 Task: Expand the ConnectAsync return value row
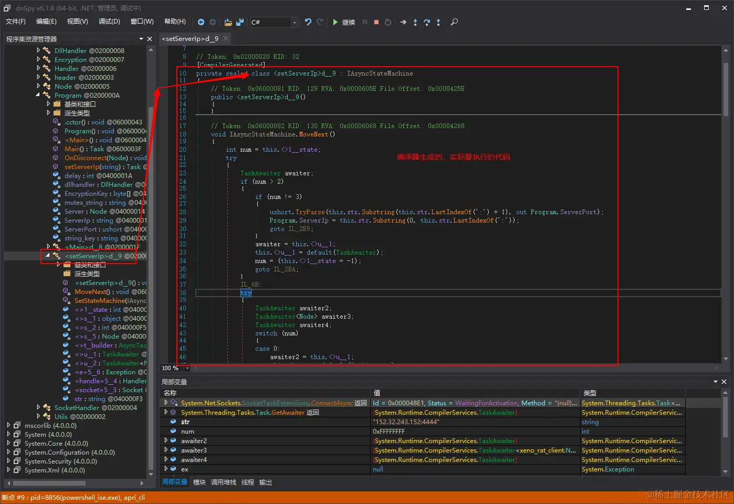pos(166,403)
